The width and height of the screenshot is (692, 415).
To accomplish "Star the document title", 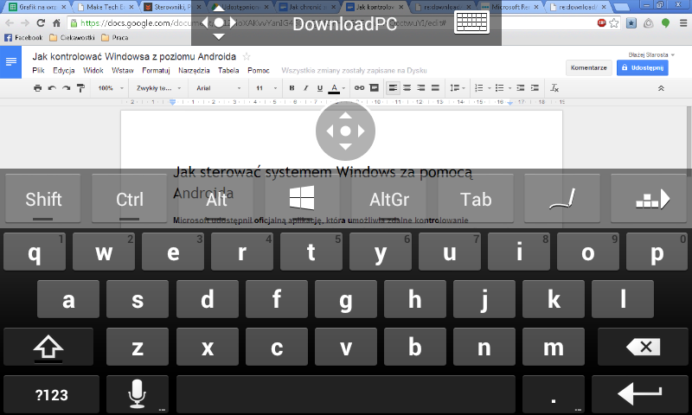I will point(247,56).
